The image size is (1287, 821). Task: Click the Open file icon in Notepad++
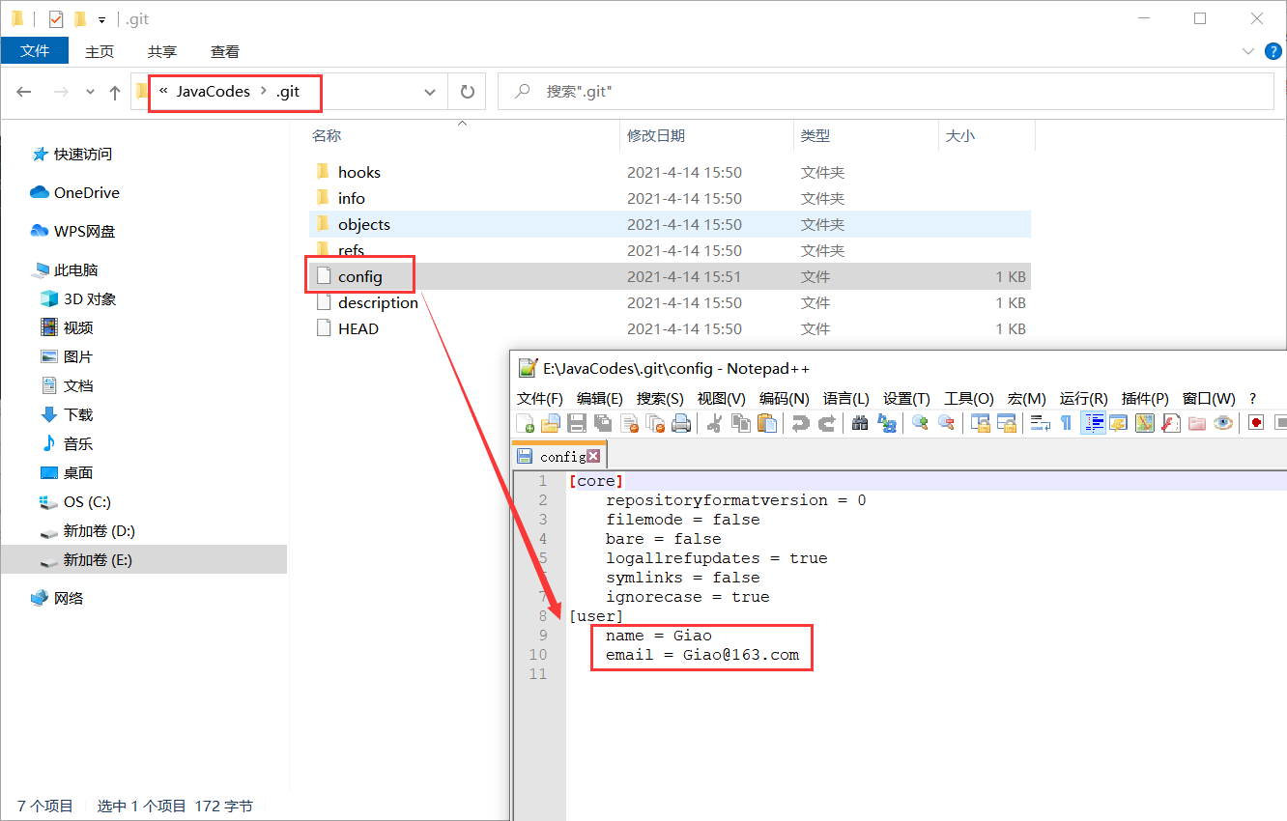pos(551,422)
